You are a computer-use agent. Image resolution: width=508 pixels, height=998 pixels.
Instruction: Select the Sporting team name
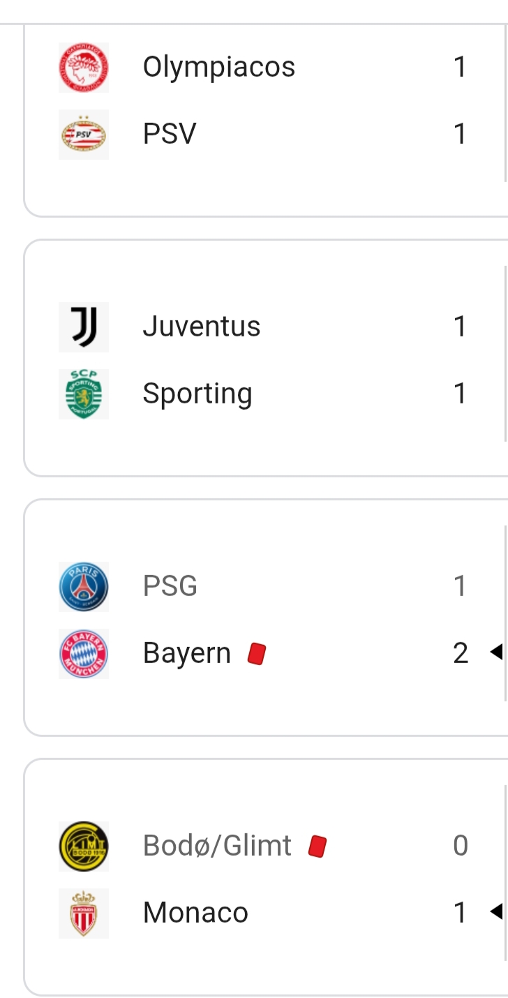(x=197, y=394)
